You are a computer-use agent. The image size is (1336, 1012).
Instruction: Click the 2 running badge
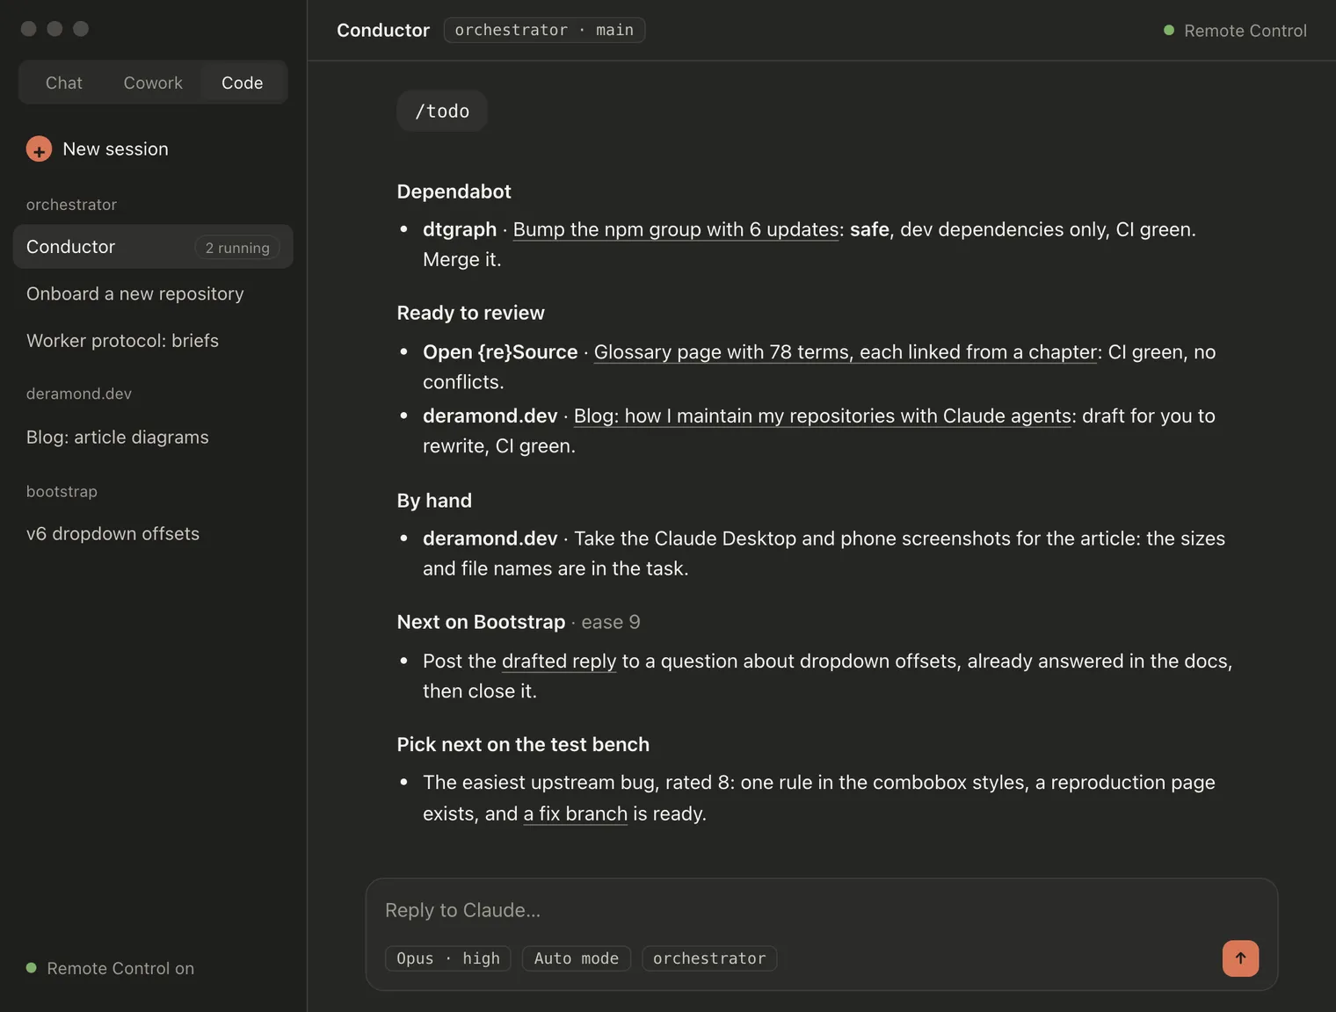click(x=237, y=248)
